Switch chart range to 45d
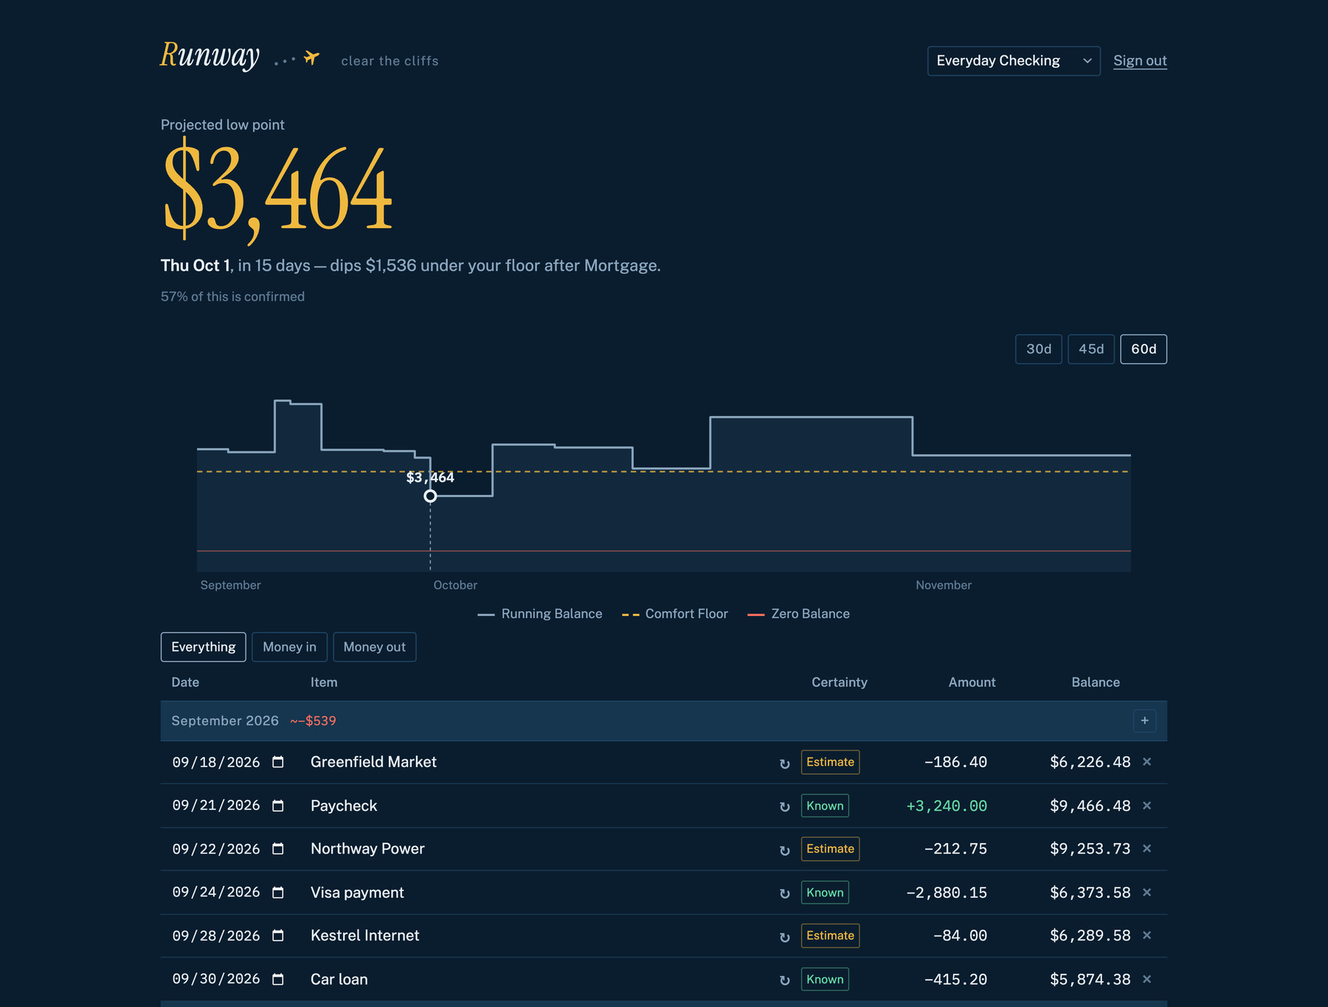Screen dimensions: 1328x1007 pyautogui.click(x=1091, y=349)
